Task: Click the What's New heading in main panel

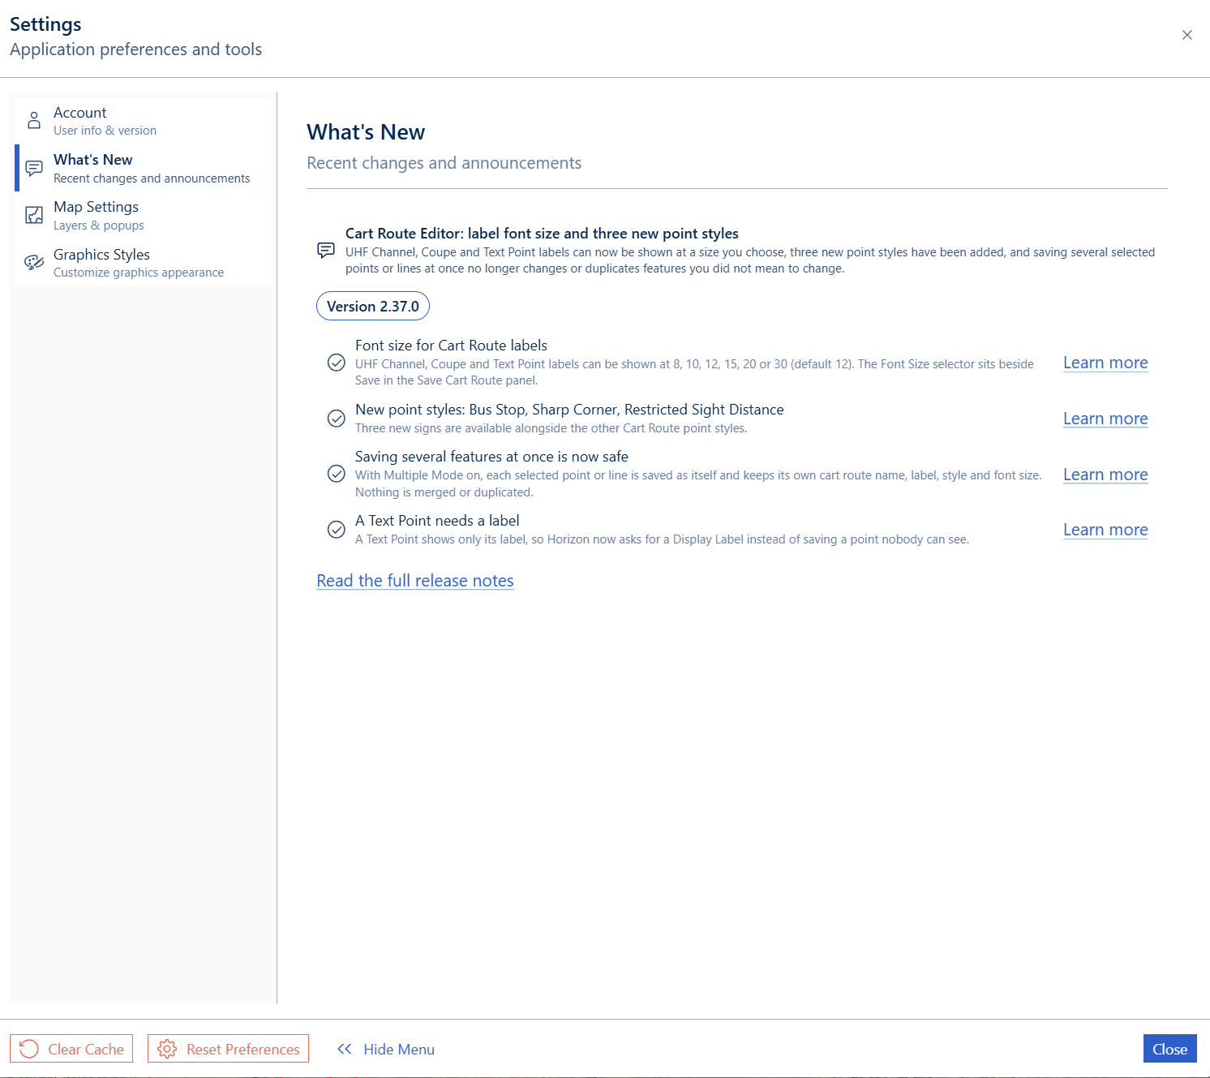Action: 366,132
